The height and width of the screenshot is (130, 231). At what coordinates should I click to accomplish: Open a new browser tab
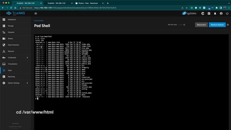tap(108, 3)
